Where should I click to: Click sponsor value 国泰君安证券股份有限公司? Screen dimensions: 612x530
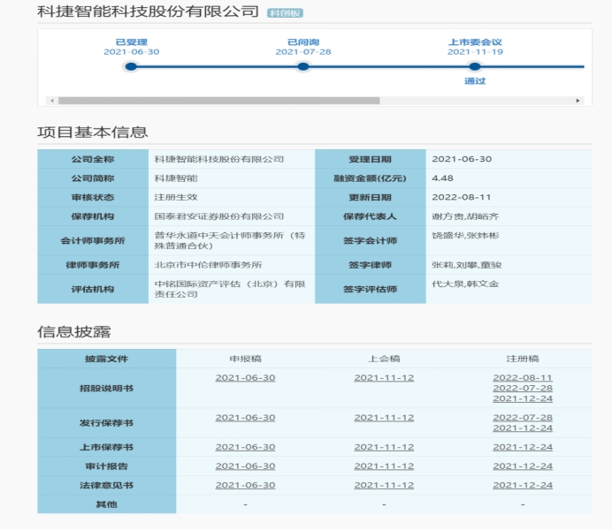219,216
